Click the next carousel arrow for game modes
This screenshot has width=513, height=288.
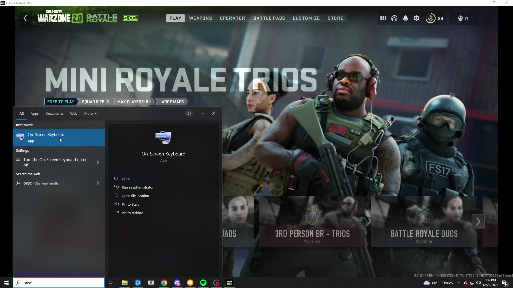click(x=478, y=221)
